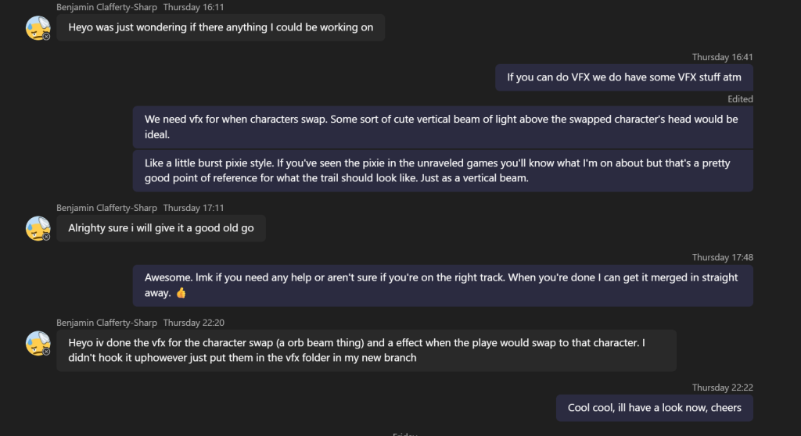
Task: Click the presence status badge on the 17:11 avatar
Action: (46, 237)
